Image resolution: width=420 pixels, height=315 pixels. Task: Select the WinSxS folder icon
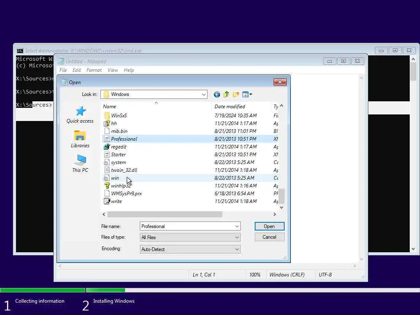(107, 115)
